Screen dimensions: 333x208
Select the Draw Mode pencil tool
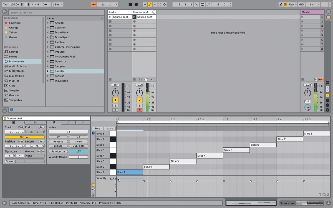coord(281,4)
